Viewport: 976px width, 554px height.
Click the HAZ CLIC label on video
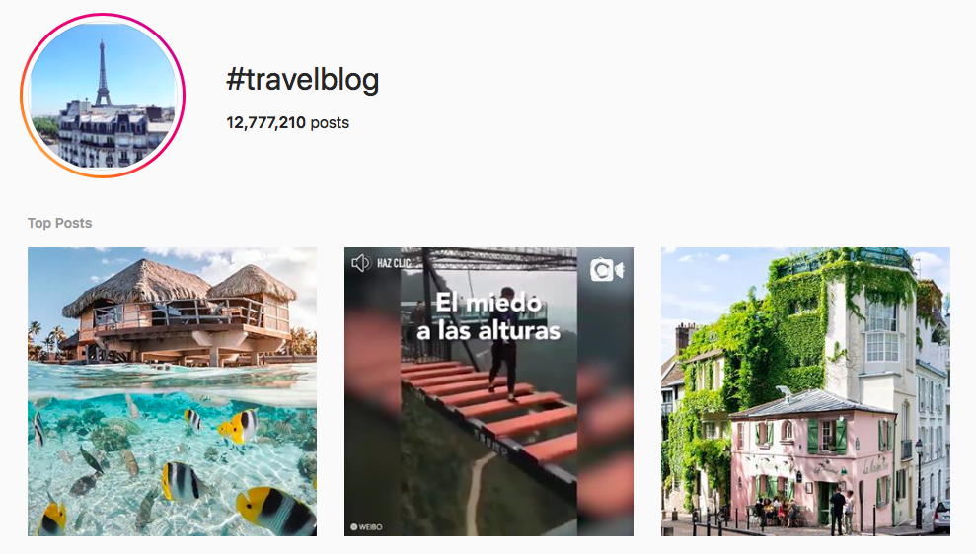coord(394,263)
